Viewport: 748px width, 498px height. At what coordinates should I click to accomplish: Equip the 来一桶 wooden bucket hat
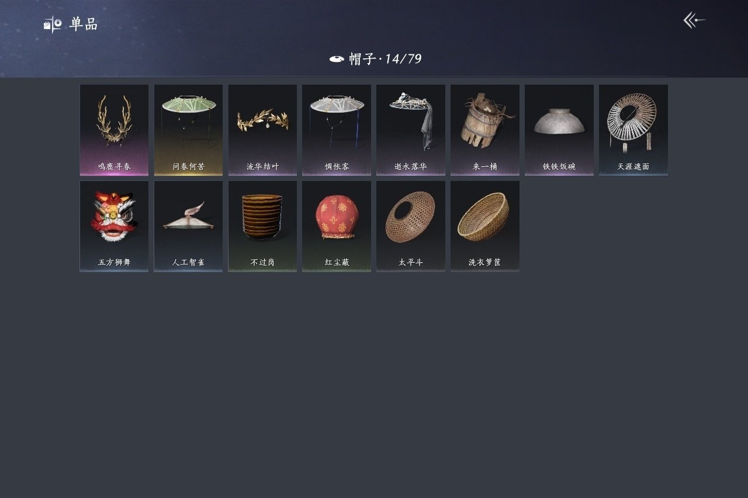485,130
